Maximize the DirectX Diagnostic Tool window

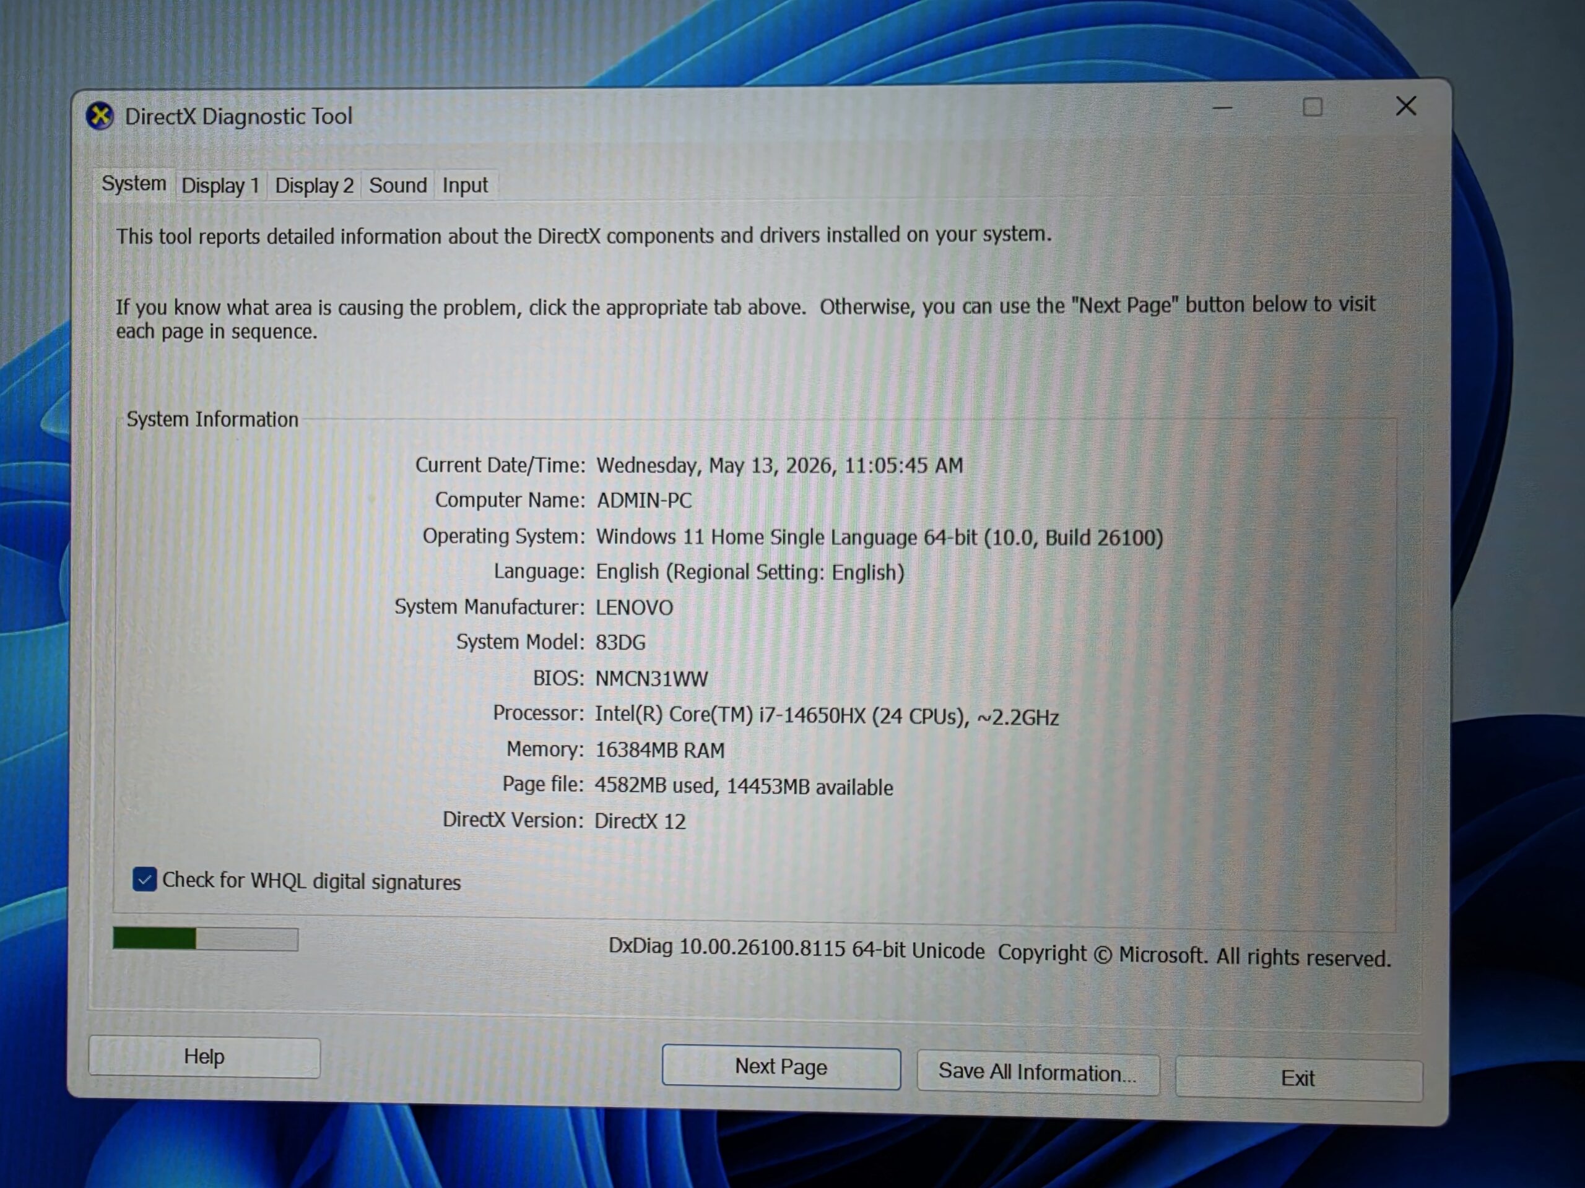[1312, 108]
